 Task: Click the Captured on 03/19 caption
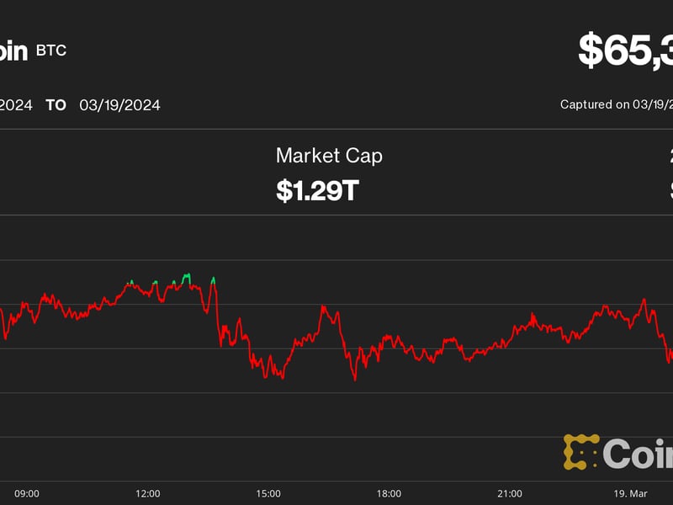click(617, 104)
